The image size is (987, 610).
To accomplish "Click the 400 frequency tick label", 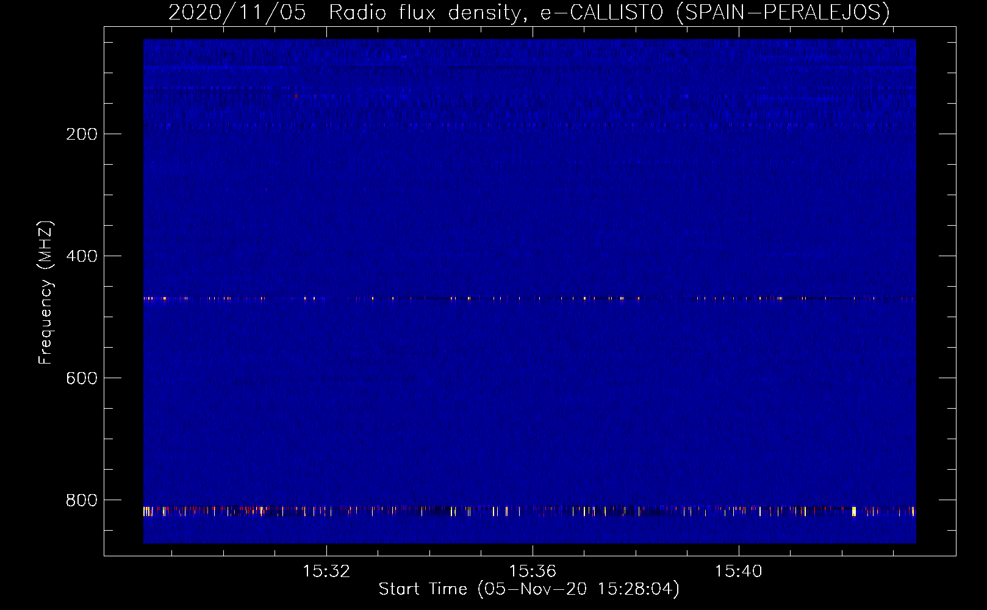I will (x=82, y=256).
